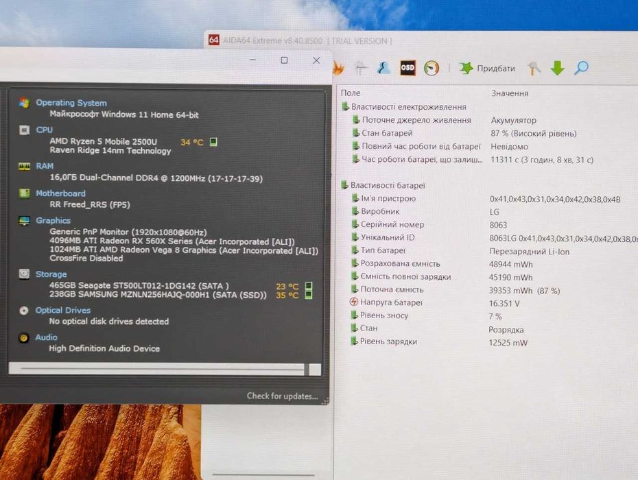Open the RAM section link
Viewport: 638px width, 480px height.
(45, 166)
